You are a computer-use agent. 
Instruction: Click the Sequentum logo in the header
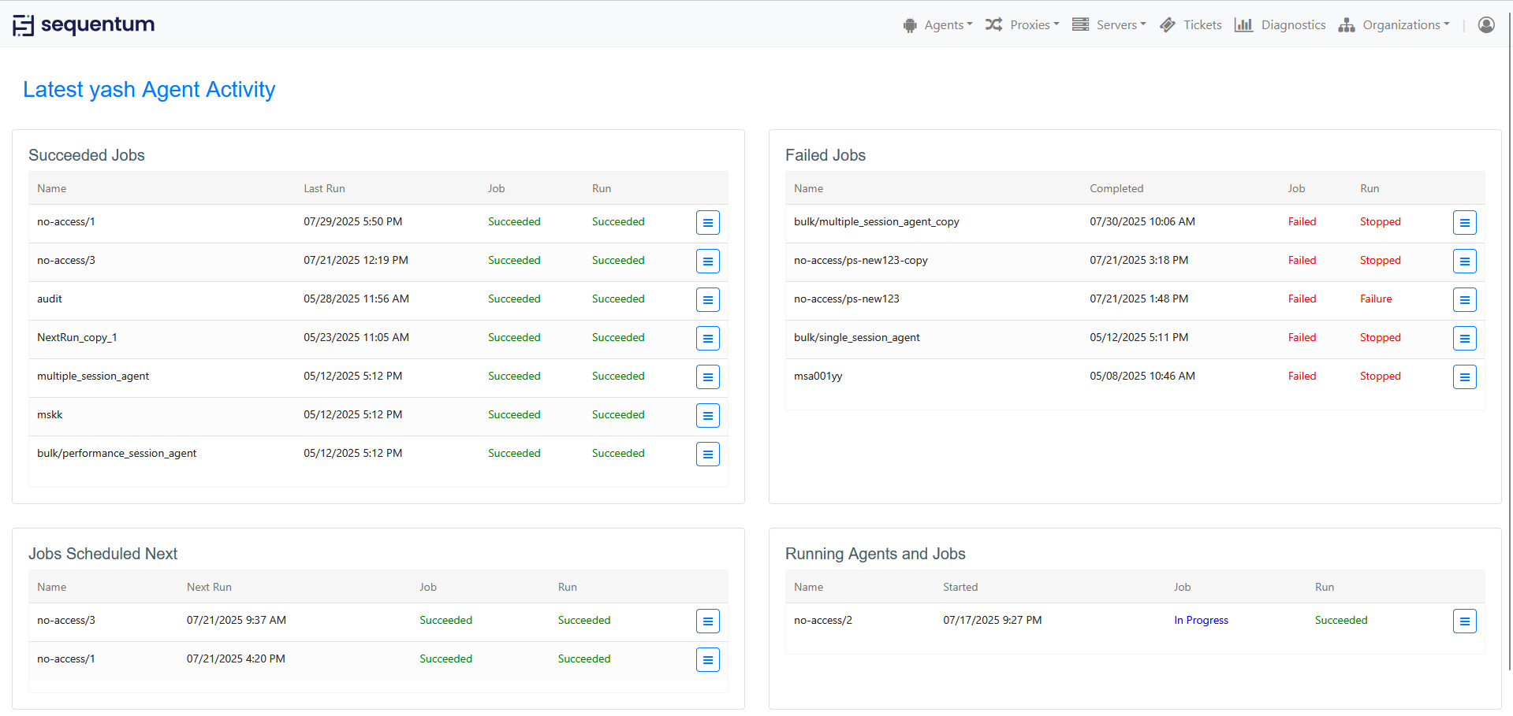84,25
